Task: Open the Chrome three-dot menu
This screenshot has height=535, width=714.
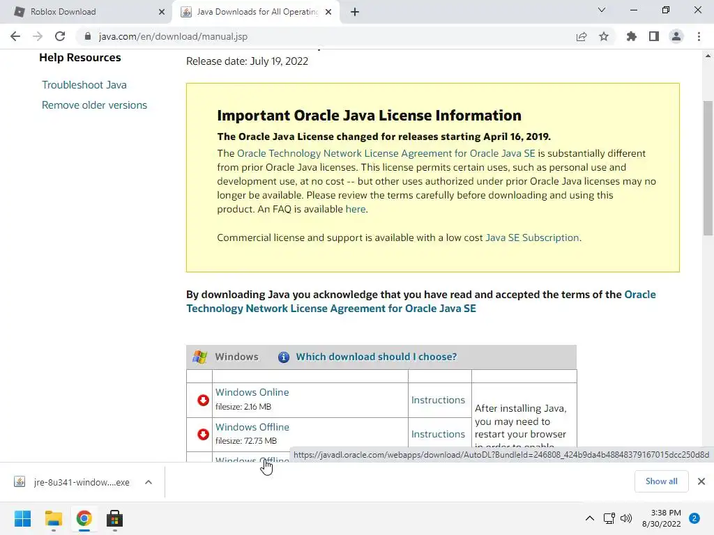Action: 699,36
